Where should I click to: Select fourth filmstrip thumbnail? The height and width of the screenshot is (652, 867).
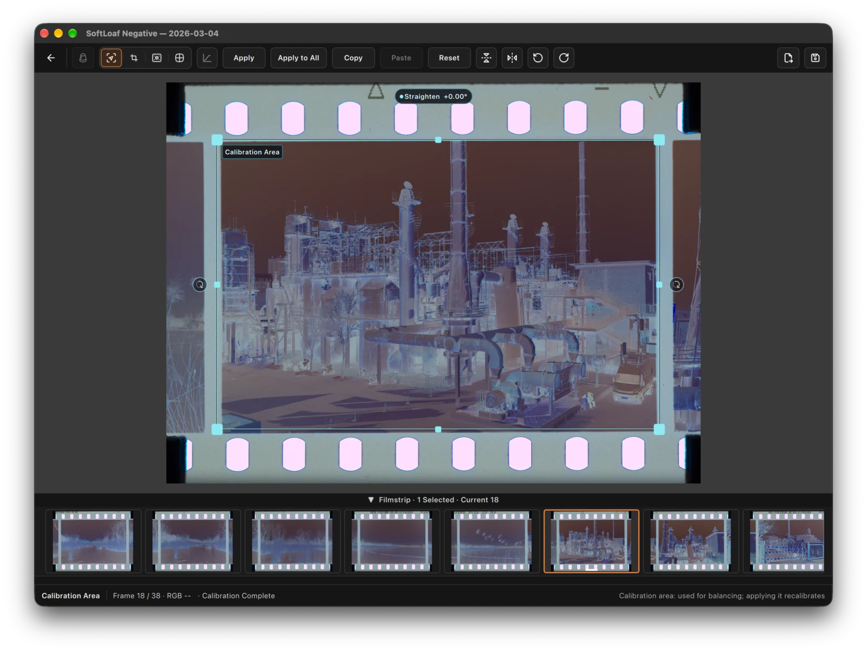(392, 541)
